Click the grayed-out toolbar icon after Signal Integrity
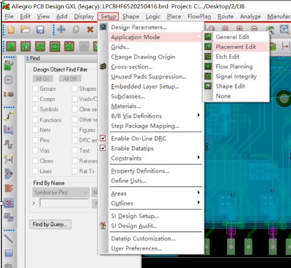Screen dimensions: 291x268 coord(84,46)
